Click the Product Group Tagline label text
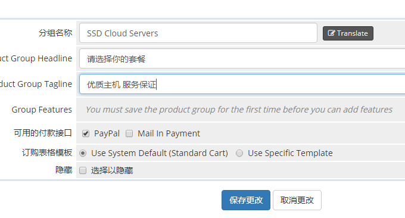Viewport: 405px width, 218px height. (x=36, y=84)
